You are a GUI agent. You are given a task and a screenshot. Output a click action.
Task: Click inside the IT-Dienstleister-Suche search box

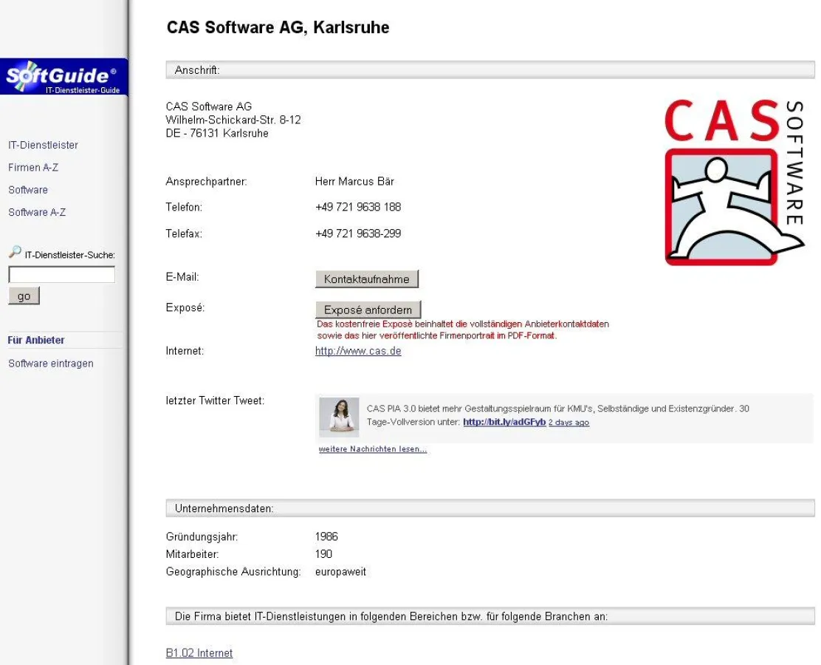point(61,273)
